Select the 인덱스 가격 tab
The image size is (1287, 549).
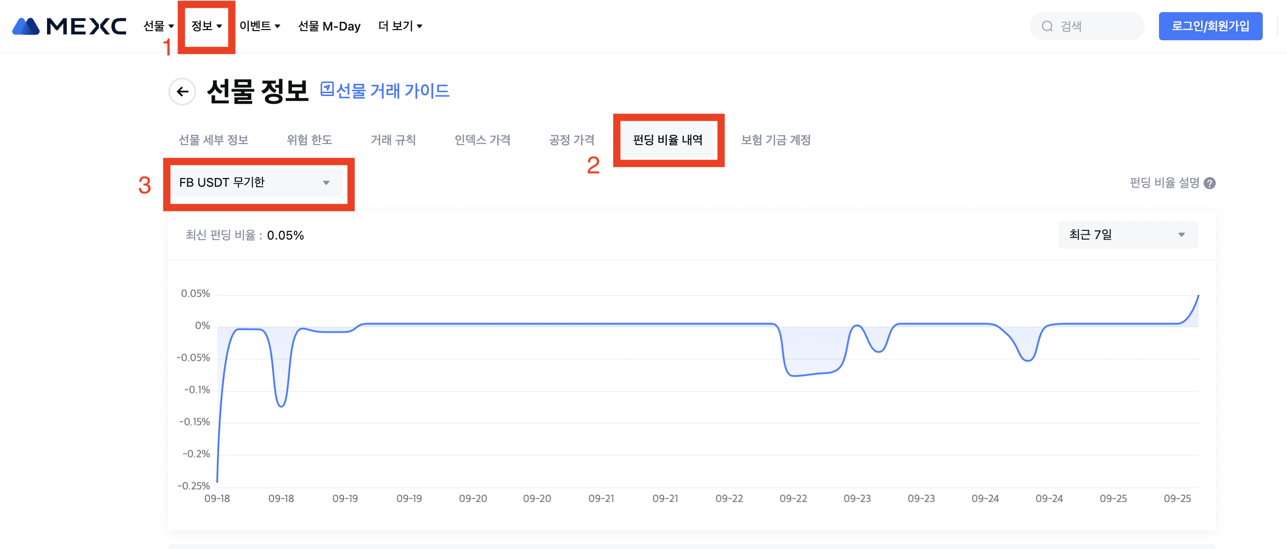[x=482, y=140]
